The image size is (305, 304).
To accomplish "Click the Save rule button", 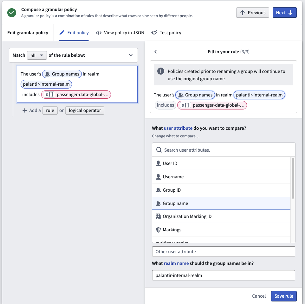I will tap(284, 296).
